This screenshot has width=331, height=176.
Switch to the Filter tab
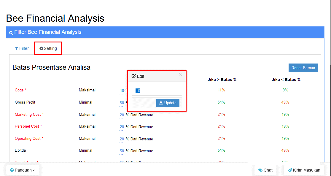[22, 48]
